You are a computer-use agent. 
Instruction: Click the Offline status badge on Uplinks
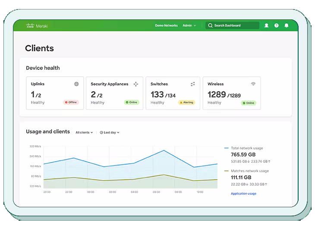tap(71, 103)
